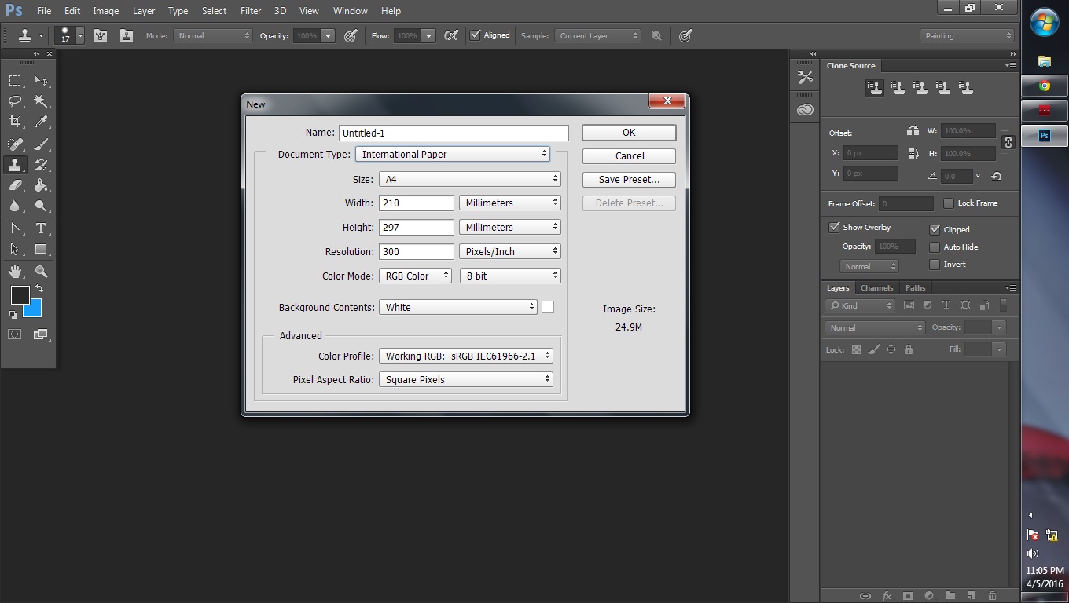Click the Name input field
Image resolution: width=1069 pixels, height=603 pixels.
pos(454,133)
